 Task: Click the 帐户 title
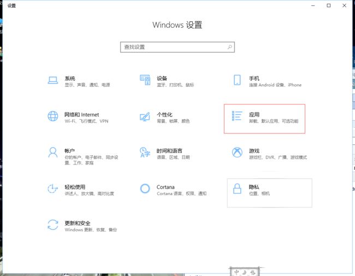69,151
